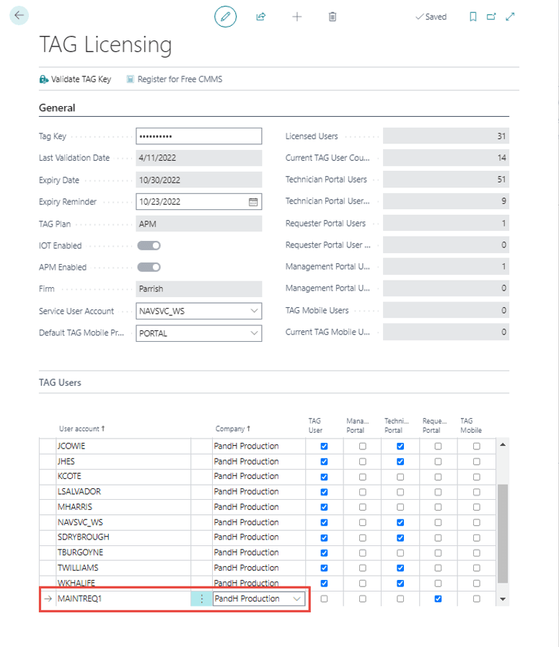Uncheck Technician Portal for JHES
Screen dimensions: 559x647
tap(400, 462)
